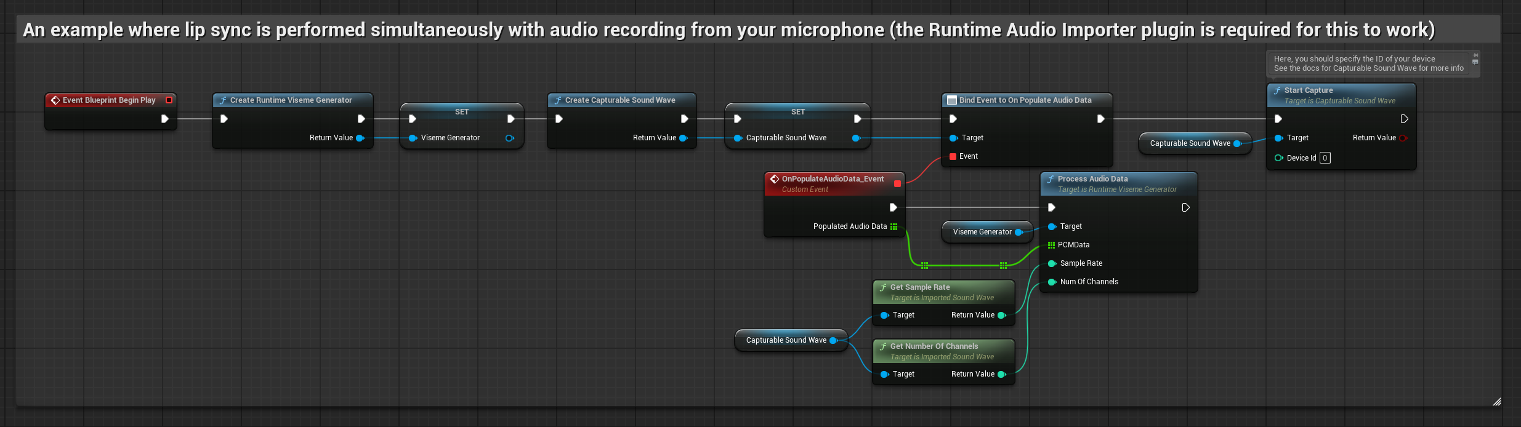Image resolution: width=1521 pixels, height=427 pixels.
Task: Click OnPopulateAudioData_Event red delegate output pin
Action: [897, 183]
